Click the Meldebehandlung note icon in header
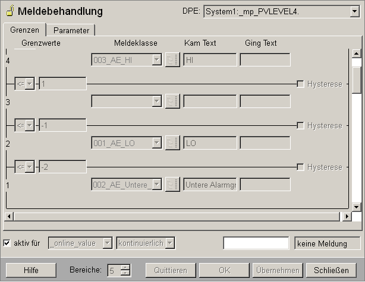This screenshot has width=365, height=282. click(x=10, y=11)
